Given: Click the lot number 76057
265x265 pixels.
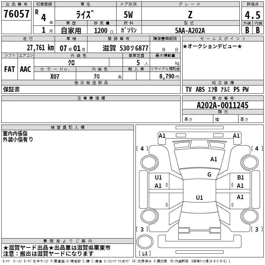Looking at the screenshot, I should (16, 14).
